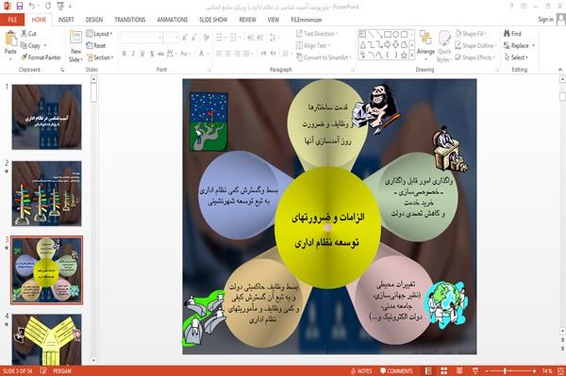The height and width of the screenshot is (376, 566).
Task: Open the FILE tab
Action: [12, 20]
